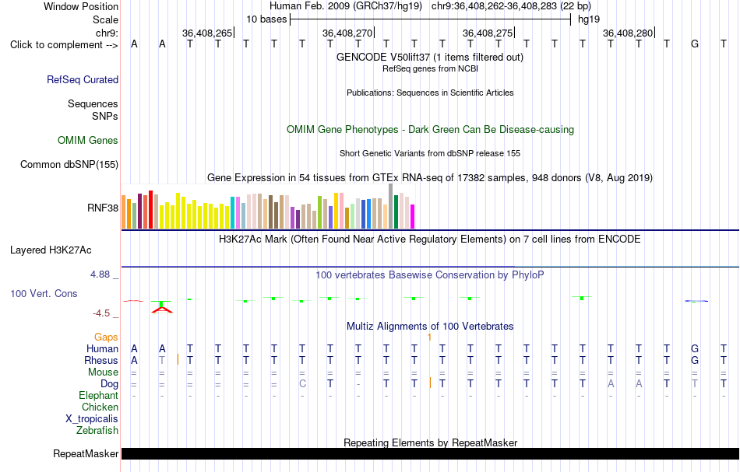Click 'Multiz Alignments of 100 Vertebrates' title

click(430, 326)
